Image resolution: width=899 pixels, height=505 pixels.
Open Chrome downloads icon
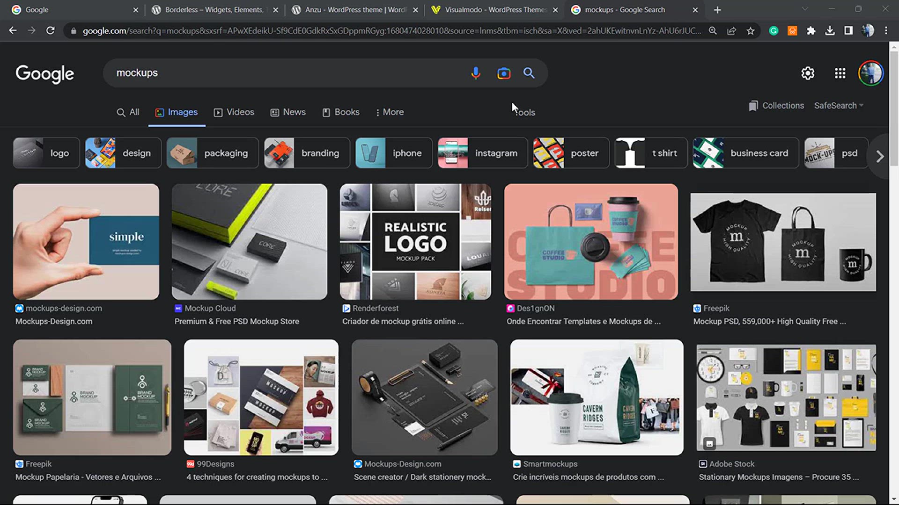[830, 31]
